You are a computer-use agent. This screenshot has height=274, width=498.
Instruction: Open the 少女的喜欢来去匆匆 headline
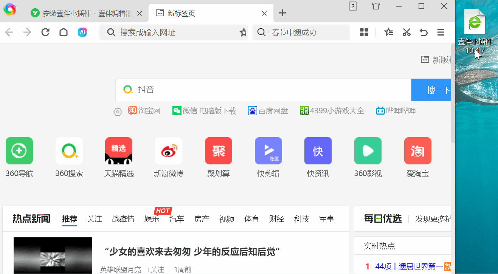[x=192, y=251]
